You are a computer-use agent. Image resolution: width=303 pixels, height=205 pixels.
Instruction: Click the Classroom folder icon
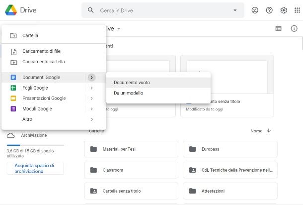point(93,170)
